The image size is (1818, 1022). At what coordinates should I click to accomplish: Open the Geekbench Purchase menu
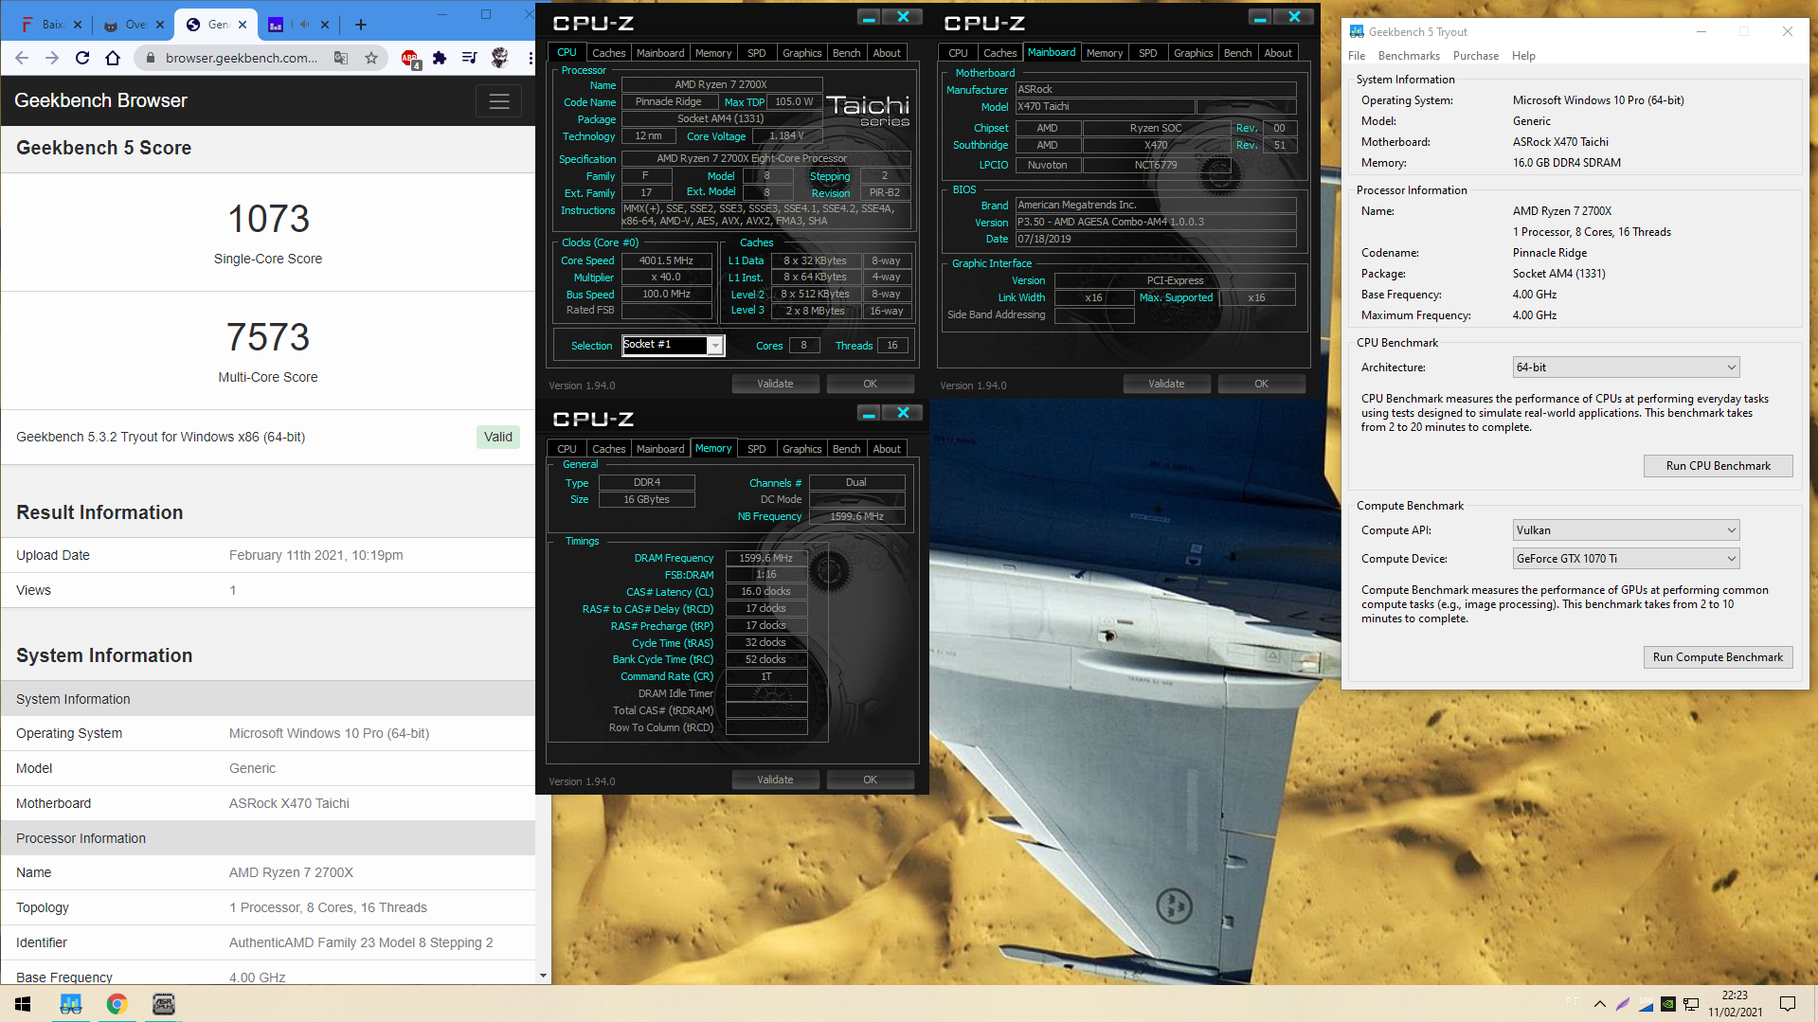click(1475, 56)
